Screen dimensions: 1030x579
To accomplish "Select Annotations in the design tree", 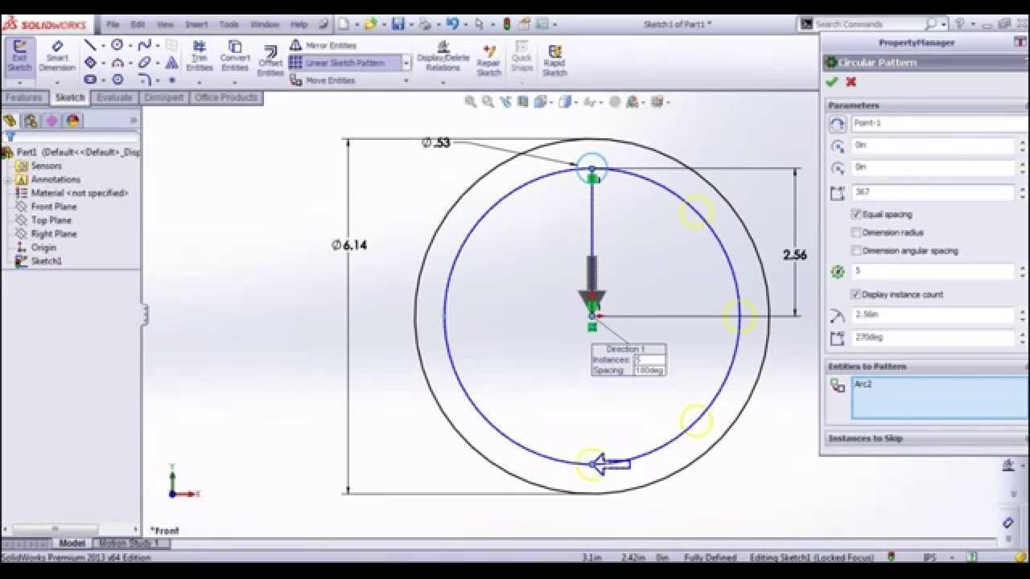I will 56,179.
